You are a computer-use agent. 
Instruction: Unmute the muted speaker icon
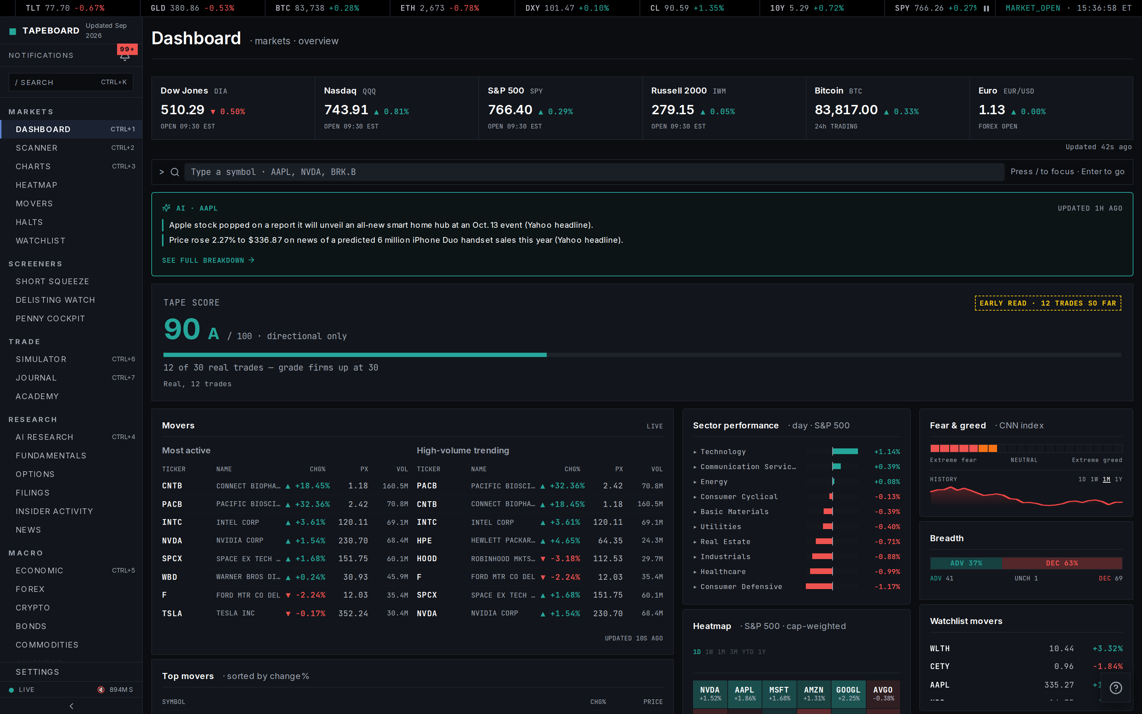(x=101, y=690)
